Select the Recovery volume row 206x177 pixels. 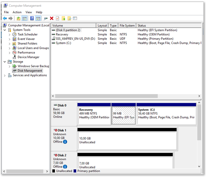coord(126,34)
